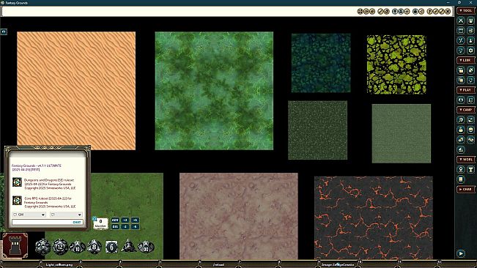Pick the d8 die
The image size is (477, 268).
coord(95,247)
